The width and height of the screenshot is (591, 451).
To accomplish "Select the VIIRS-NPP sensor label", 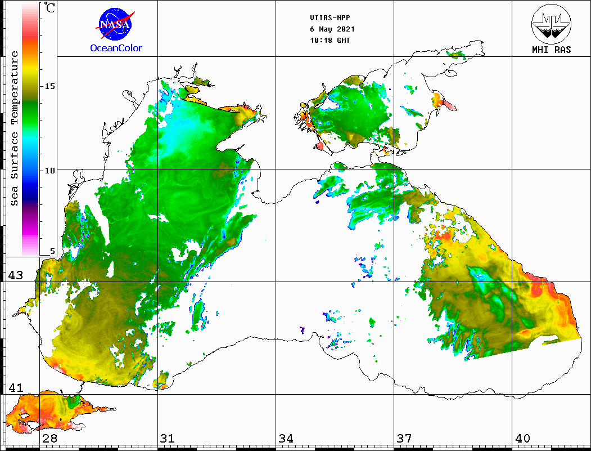I will pyautogui.click(x=330, y=18).
